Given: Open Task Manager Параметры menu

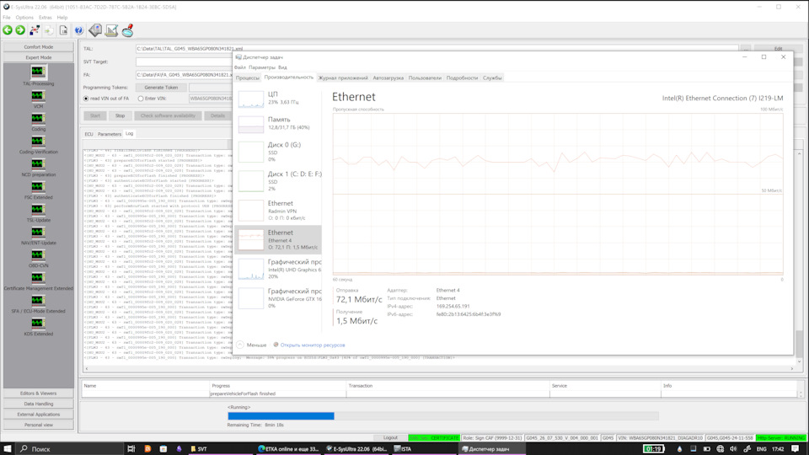Looking at the screenshot, I should [261, 67].
